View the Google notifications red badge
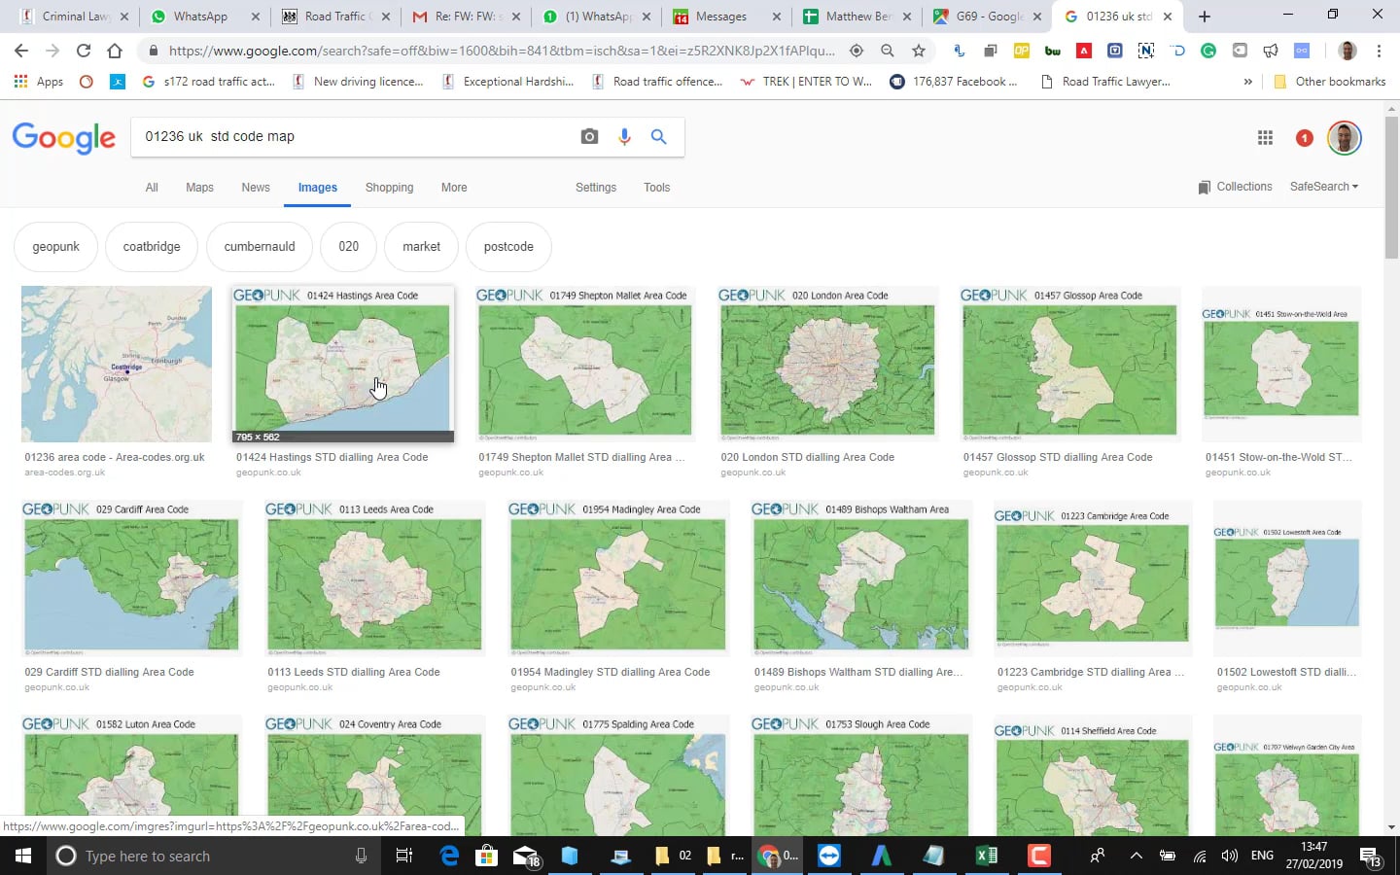The height and width of the screenshot is (875, 1400). pos(1305,138)
